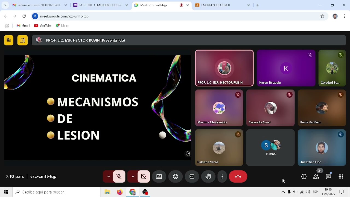Select Martina Maldonado's tile
This screenshot has height=197, width=350.
(x=219, y=108)
